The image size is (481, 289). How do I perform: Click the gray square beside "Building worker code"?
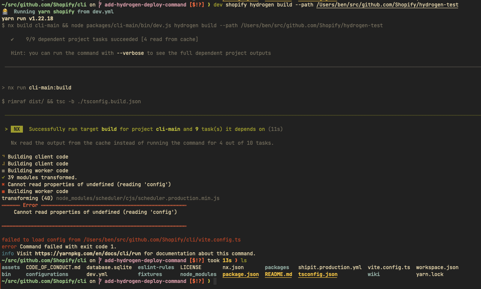tap(4, 170)
